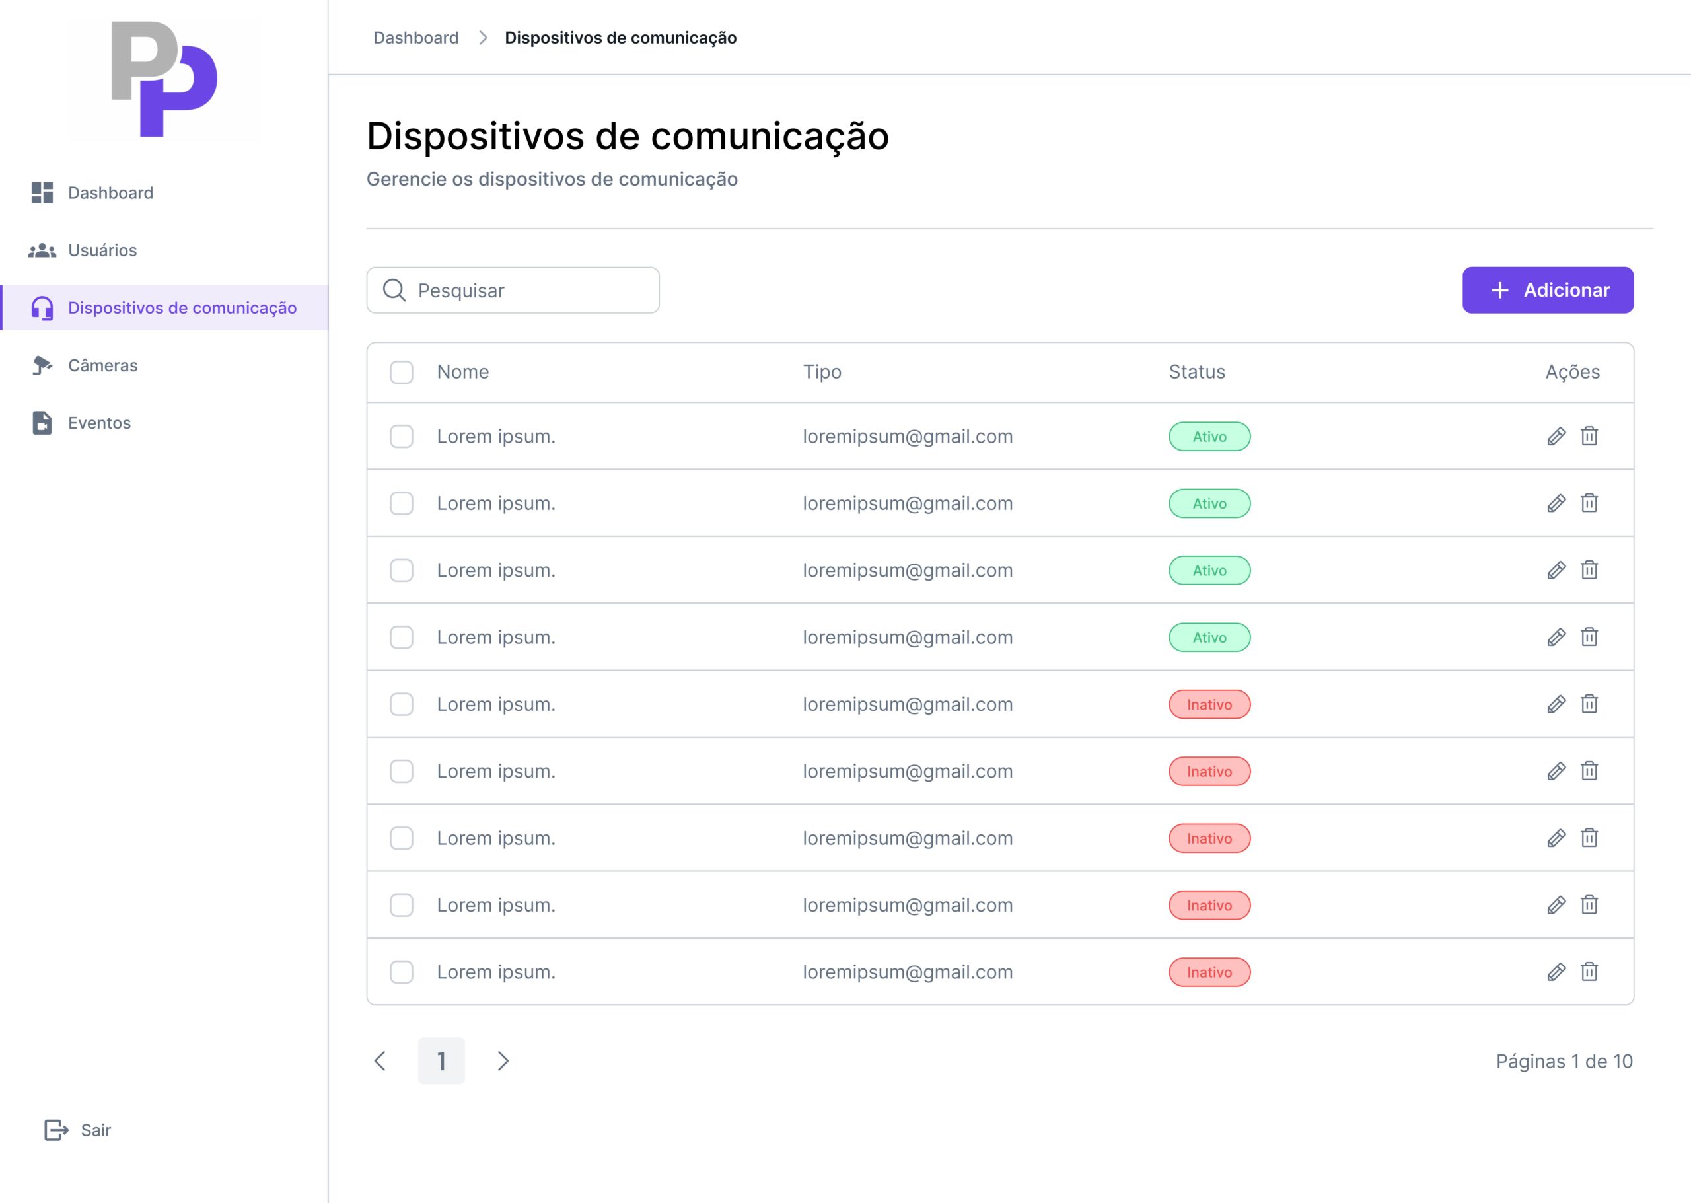This screenshot has width=1691, height=1203.
Task: Click the Câmeras camera icon in sidebar
Action: [42, 365]
